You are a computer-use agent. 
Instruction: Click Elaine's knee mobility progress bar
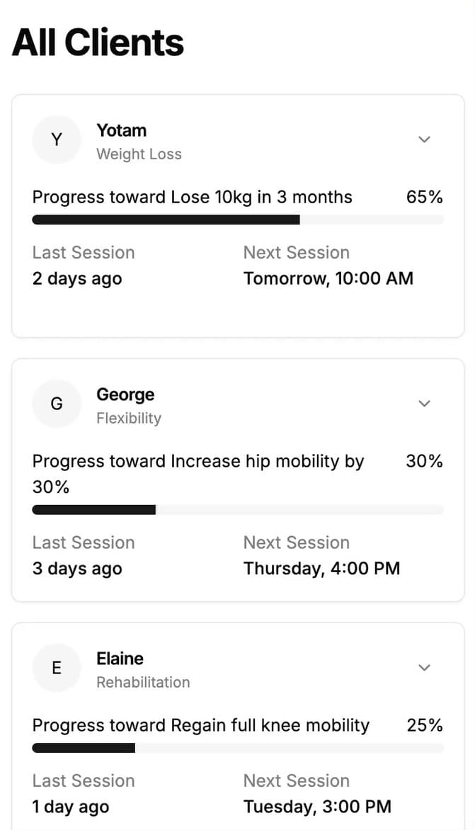tap(238, 749)
